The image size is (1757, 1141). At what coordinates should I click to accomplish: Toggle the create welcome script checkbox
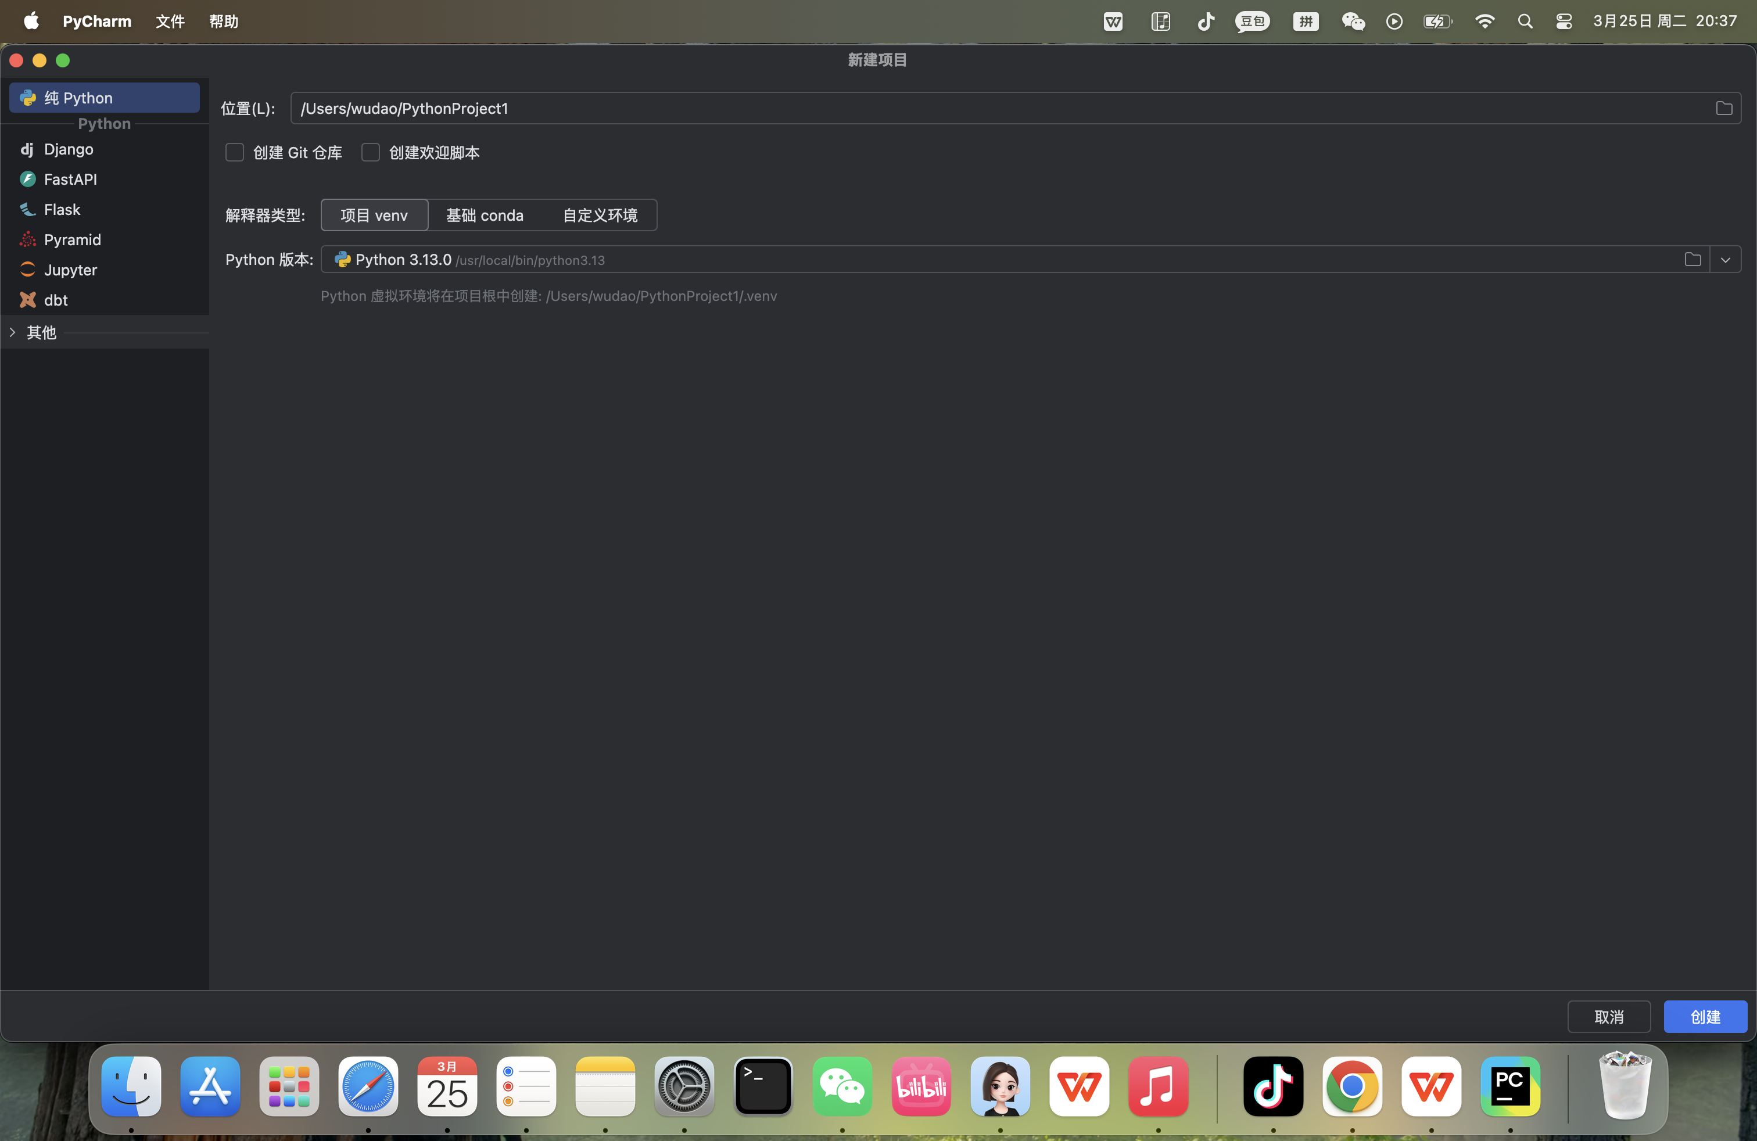click(371, 153)
